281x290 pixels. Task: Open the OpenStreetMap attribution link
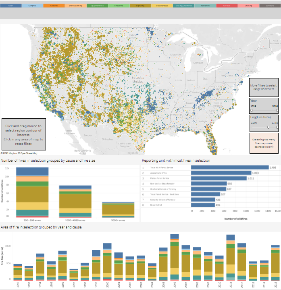point(29,153)
